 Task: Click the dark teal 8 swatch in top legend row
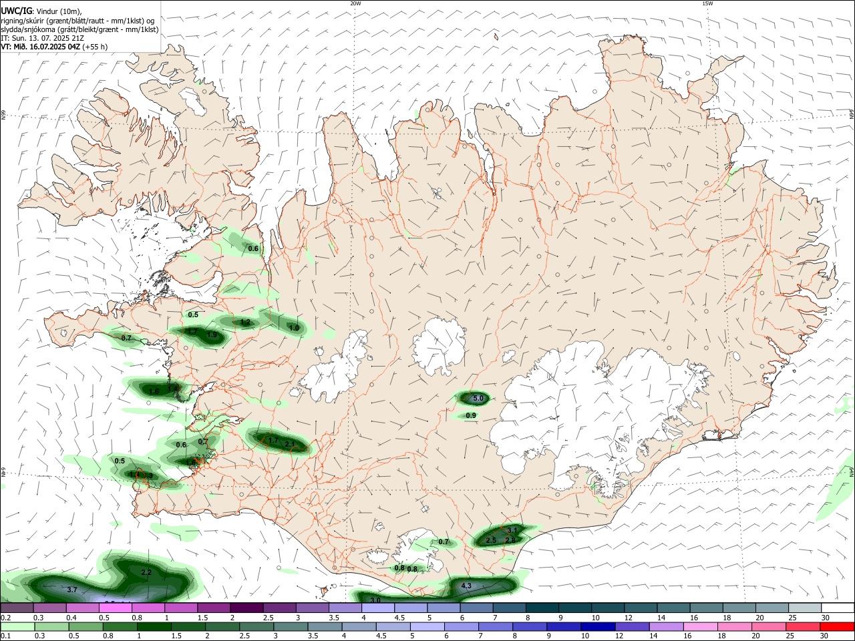coord(542,608)
